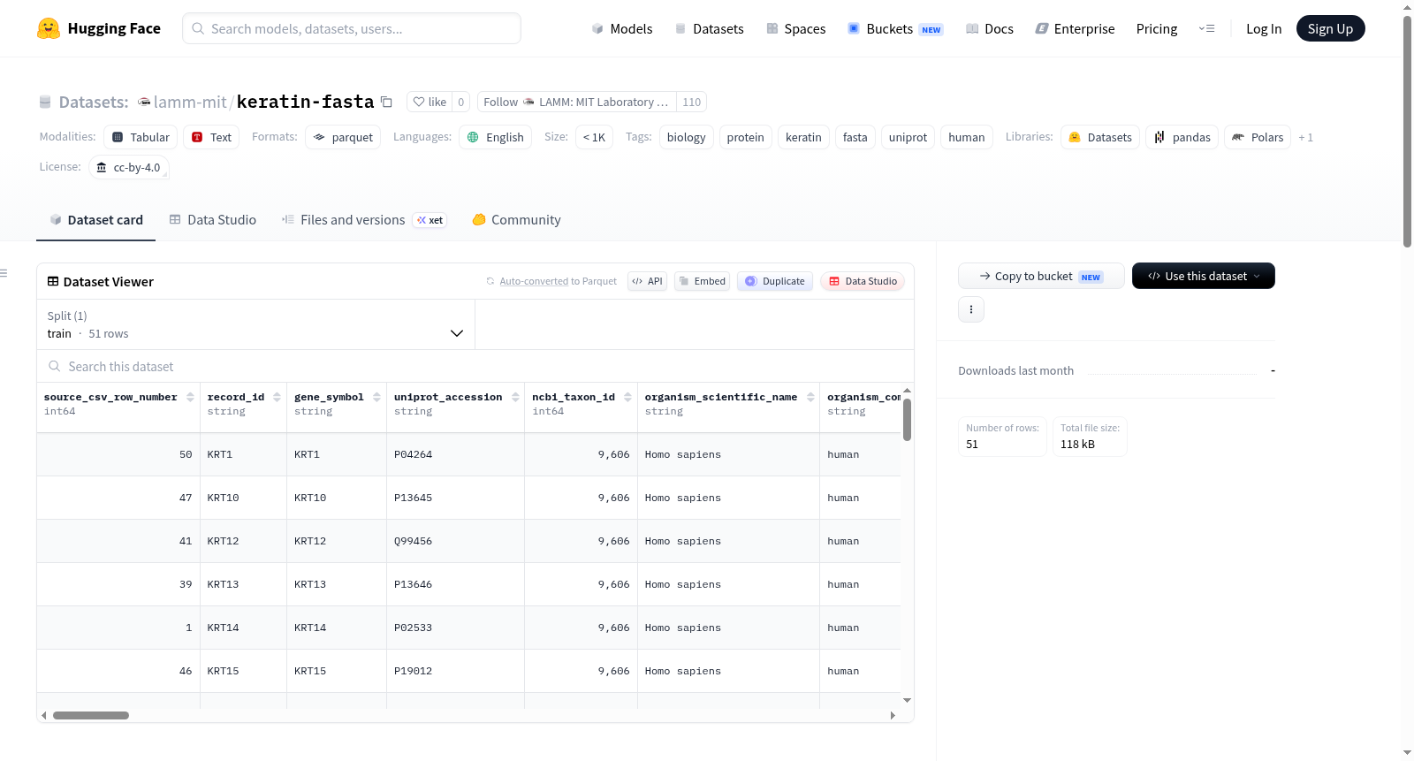Click the Text modality tag
The width and height of the screenshot is (1414, 761).
[x=211, y=137]
